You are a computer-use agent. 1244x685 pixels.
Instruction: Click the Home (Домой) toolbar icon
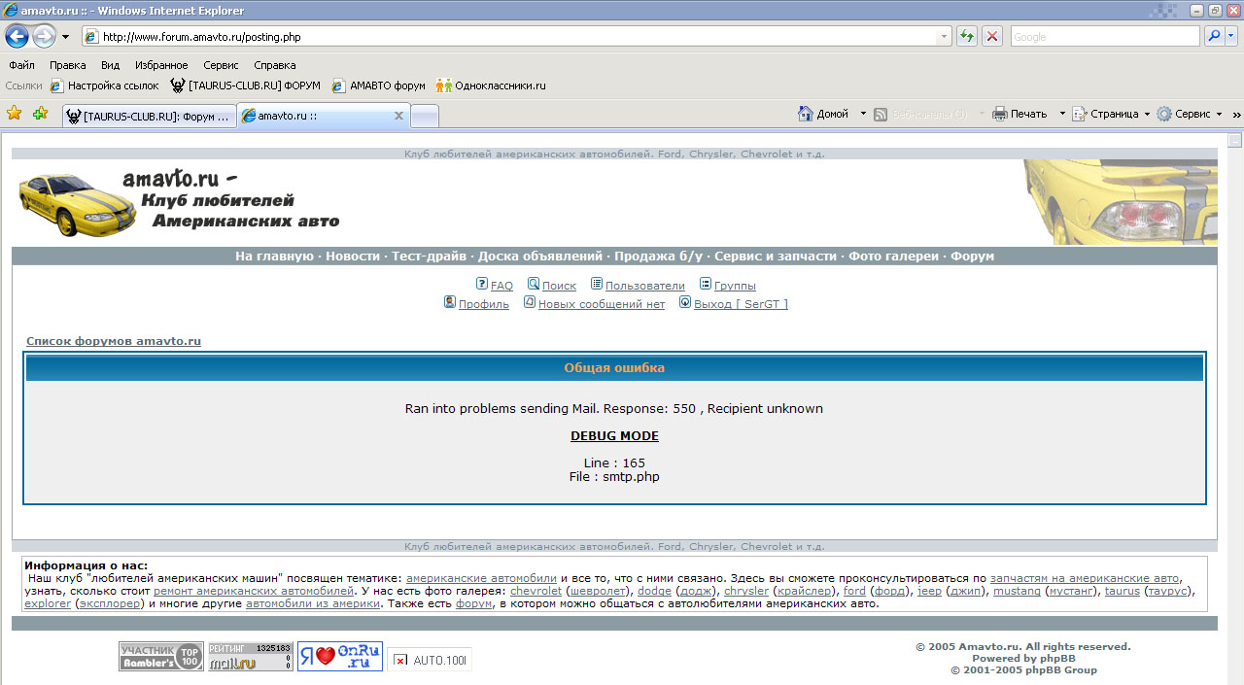coord(806,114)
